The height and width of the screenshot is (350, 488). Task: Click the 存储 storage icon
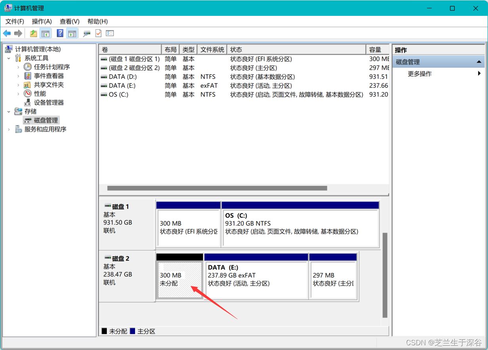18,112
